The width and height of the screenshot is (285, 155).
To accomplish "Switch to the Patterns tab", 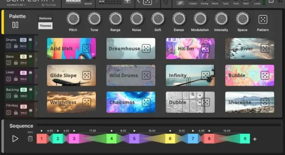I will coord(45,19).
